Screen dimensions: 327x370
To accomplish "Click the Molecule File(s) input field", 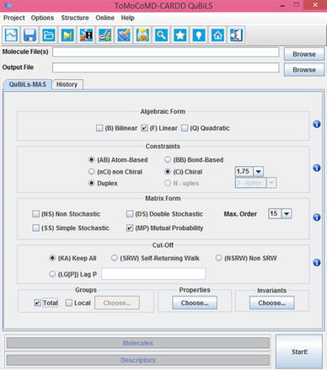I will [x=166, y=52].
